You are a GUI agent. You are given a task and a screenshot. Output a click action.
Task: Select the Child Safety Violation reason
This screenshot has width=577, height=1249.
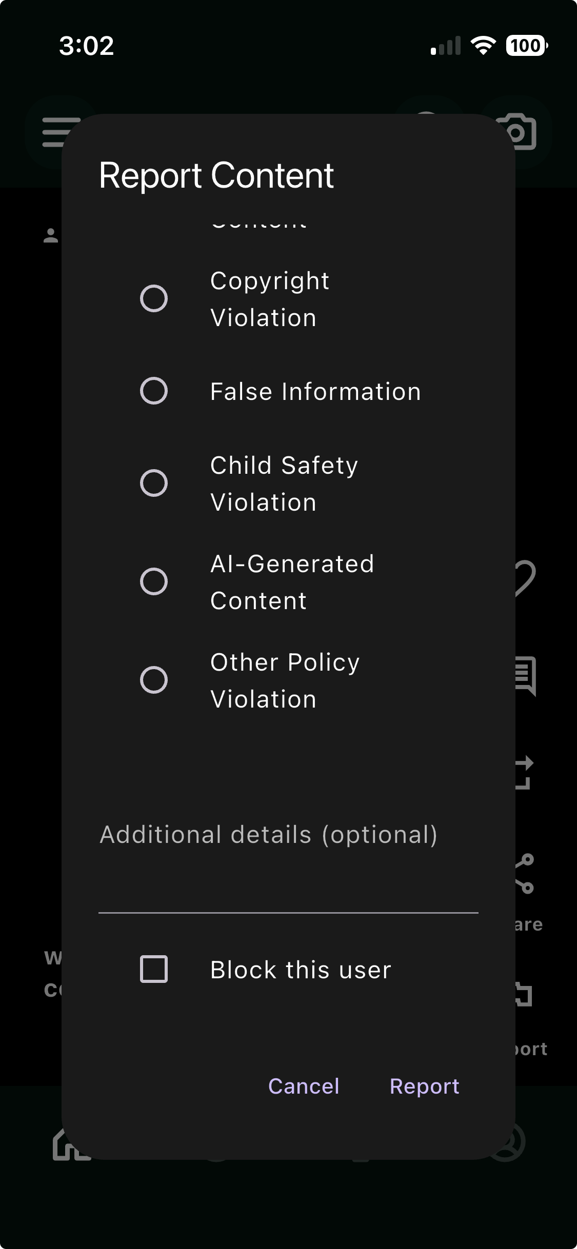(153, 482)
